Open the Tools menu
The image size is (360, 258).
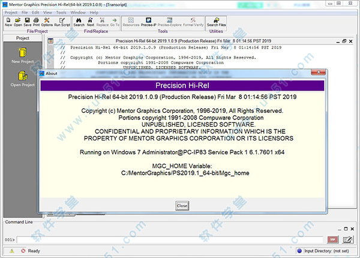coord(61,13)
